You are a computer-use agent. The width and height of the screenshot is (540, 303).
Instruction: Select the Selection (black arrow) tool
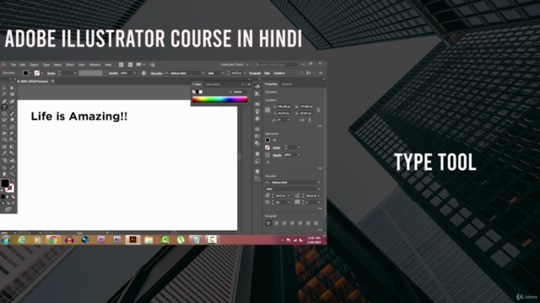click(4, 88)
